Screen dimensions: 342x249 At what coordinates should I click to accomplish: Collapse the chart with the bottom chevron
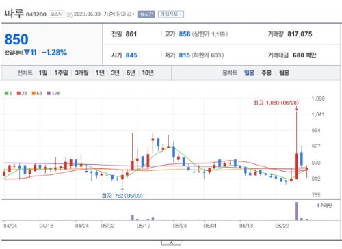pyautogui.click(x=171, y=243)
